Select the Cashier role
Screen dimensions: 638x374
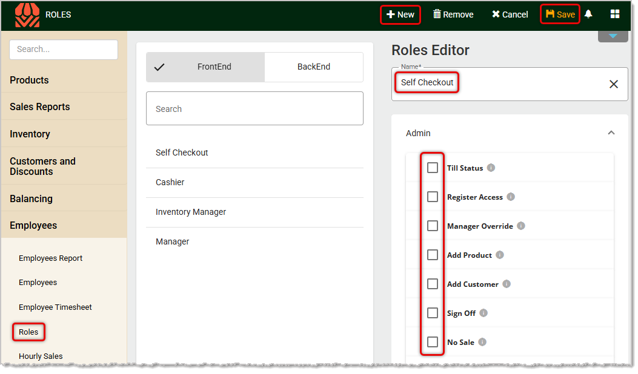(254, 183)
